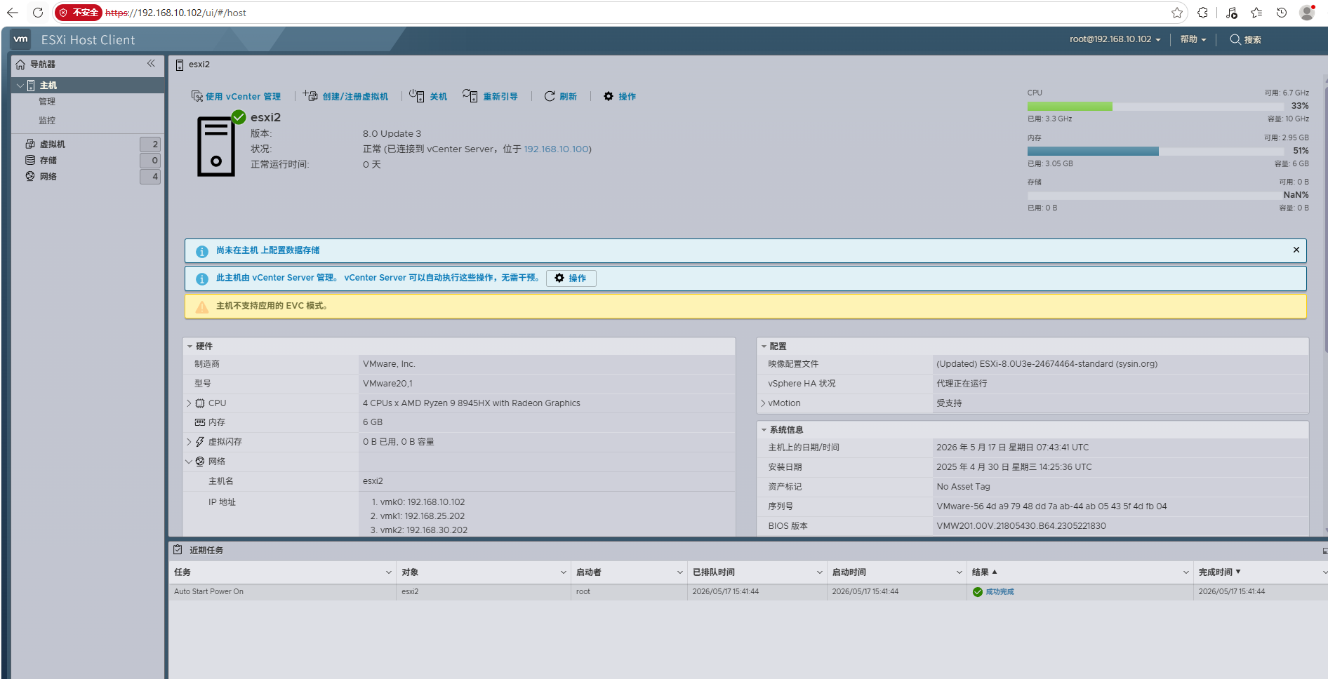
Task: Open Virtual Machines in the navigator
Action: [53, 144]
